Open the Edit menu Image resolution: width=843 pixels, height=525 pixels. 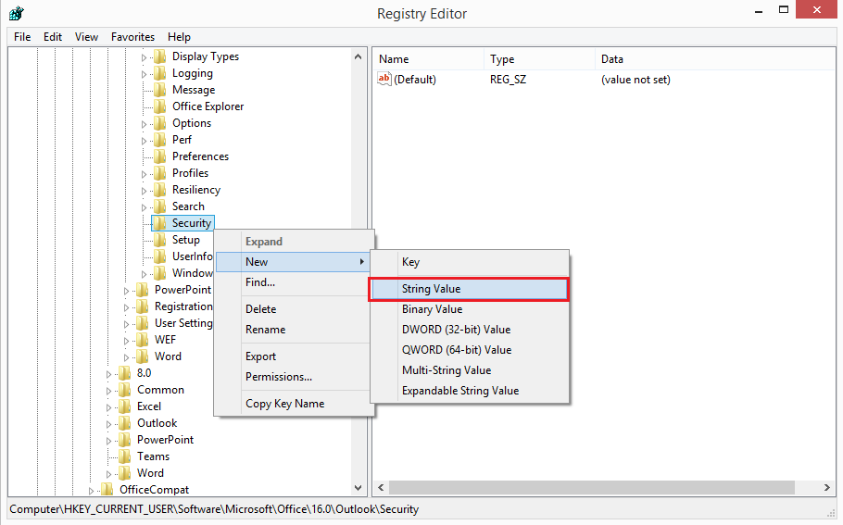coord(53,36)
